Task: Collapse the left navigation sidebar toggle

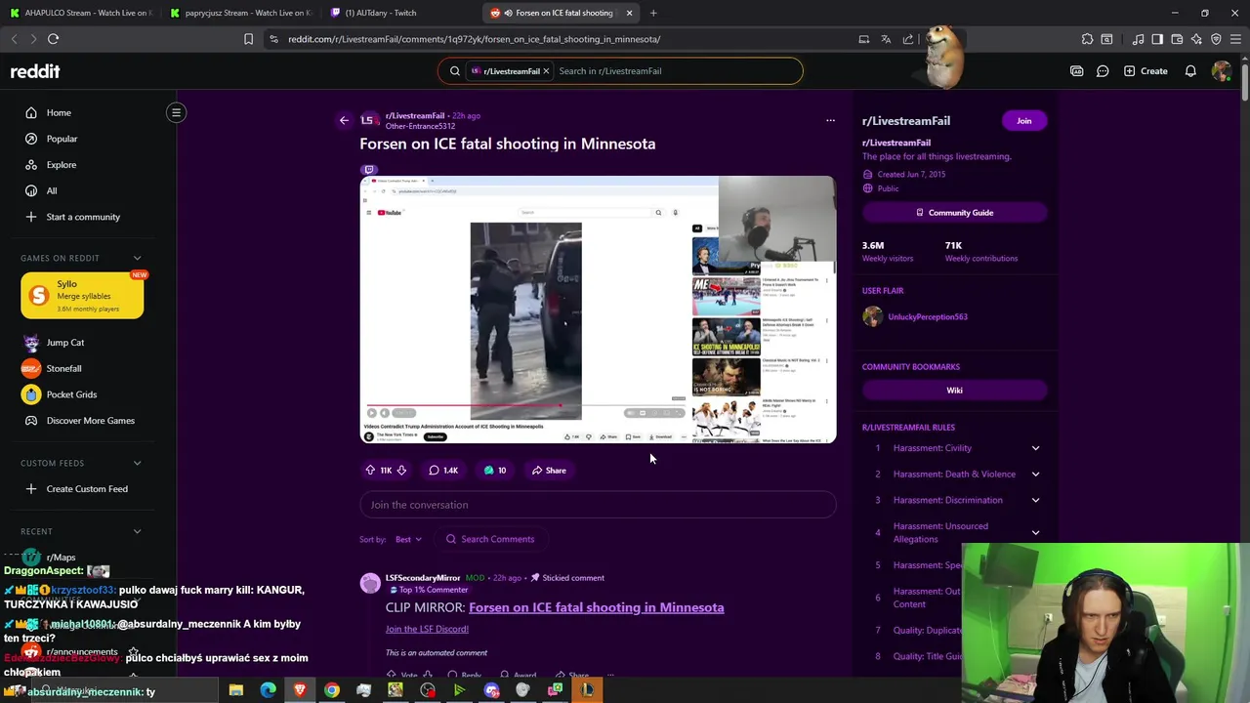Action: 177,112
